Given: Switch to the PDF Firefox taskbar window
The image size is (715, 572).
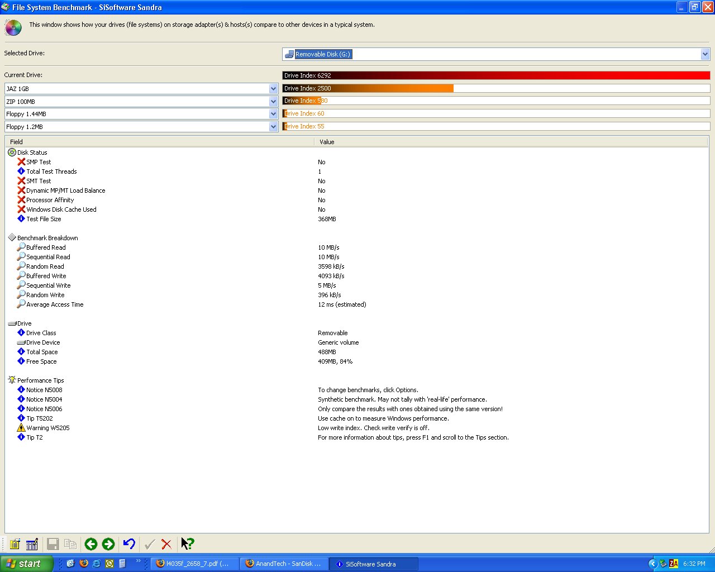Looking at the screenshot, I should click(194, 564).
